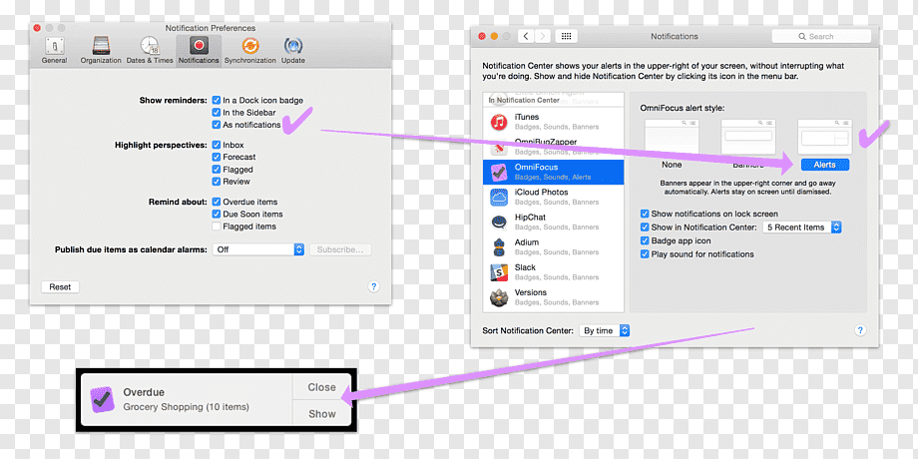The image size is (918, 459).
Task: Select Versions icon in list
Action: 499,297
